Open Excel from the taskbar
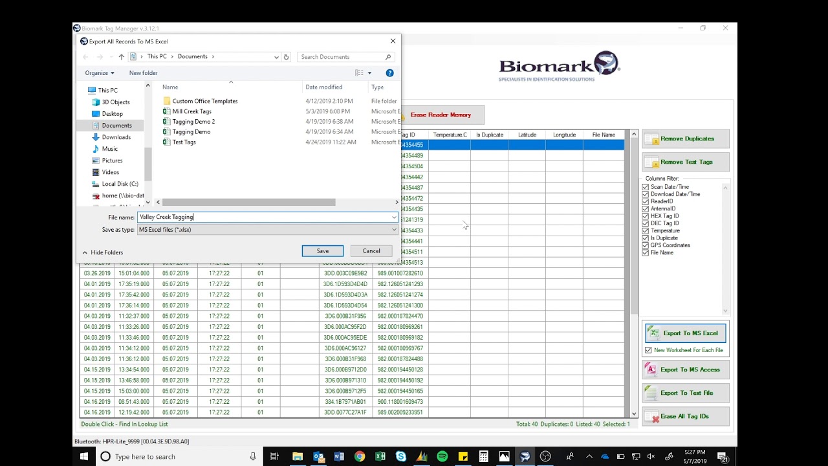Screen dimensions: 828x466 [380, 456]
